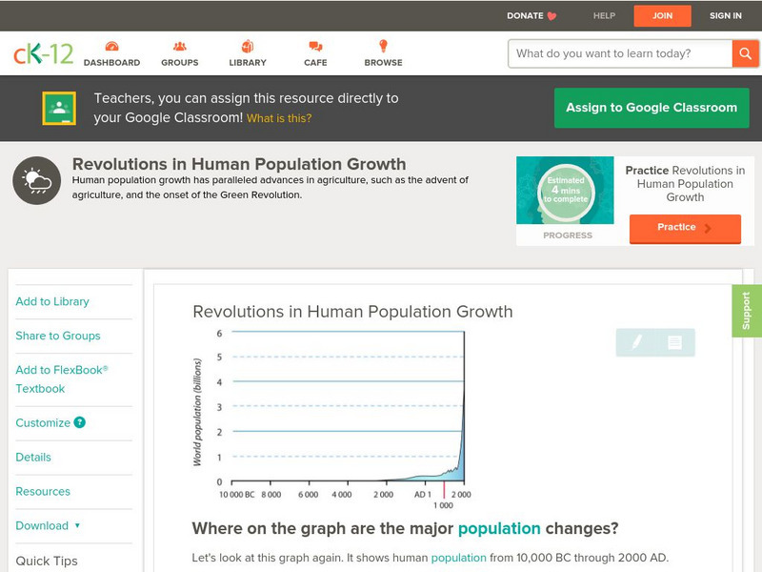Click the Download link
The width and height of the screenshot is (762, 572).
coord(42,526)
